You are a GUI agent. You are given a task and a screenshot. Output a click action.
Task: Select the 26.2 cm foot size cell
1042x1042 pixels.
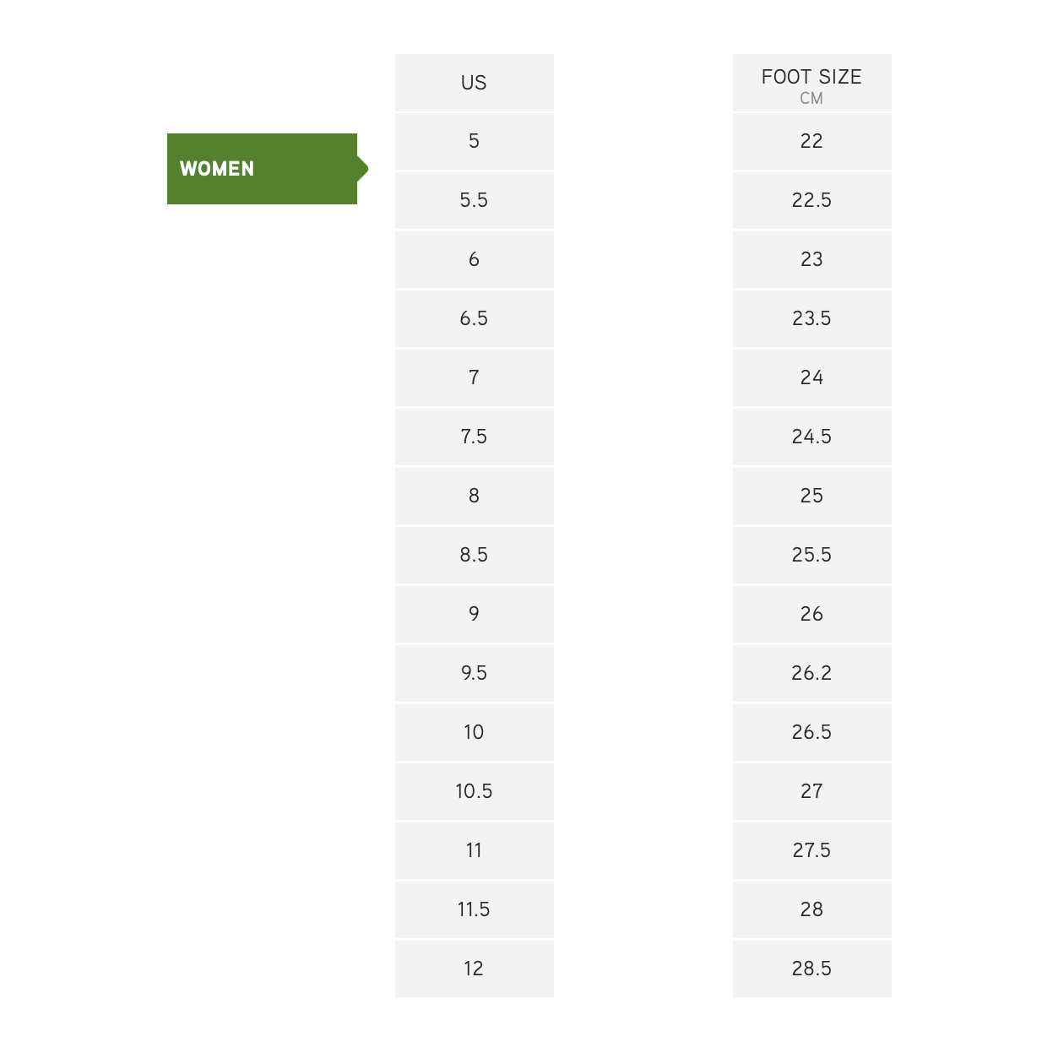[x=811, y=673]
